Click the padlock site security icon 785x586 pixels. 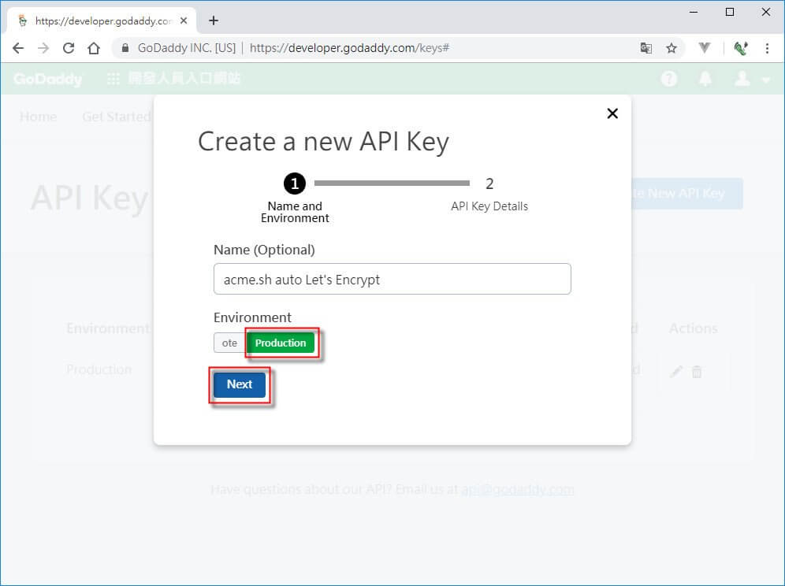[x=125, y=48]
